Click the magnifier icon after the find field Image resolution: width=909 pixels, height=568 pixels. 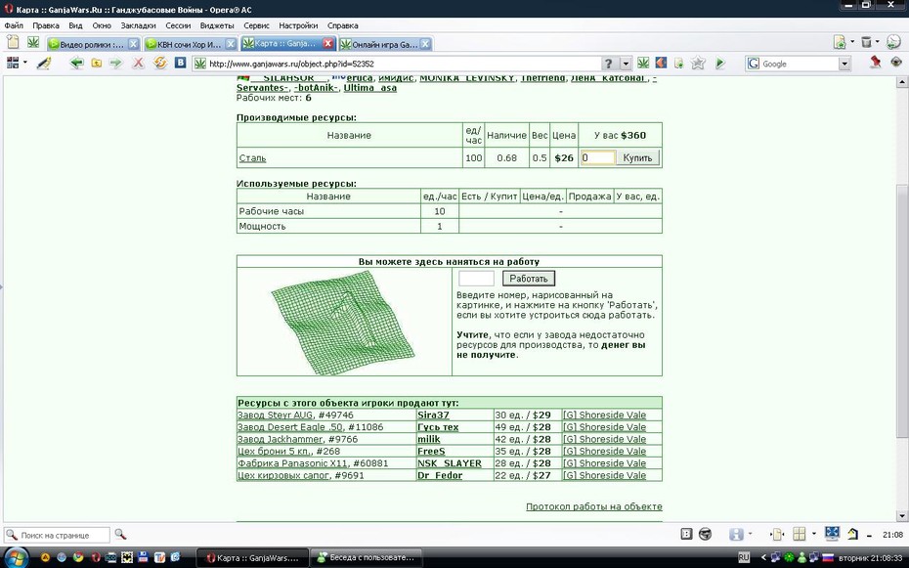coord(120,535)
